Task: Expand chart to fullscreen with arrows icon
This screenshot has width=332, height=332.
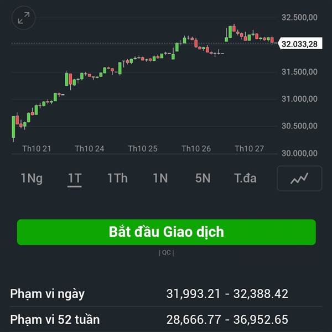Action: 23,18
